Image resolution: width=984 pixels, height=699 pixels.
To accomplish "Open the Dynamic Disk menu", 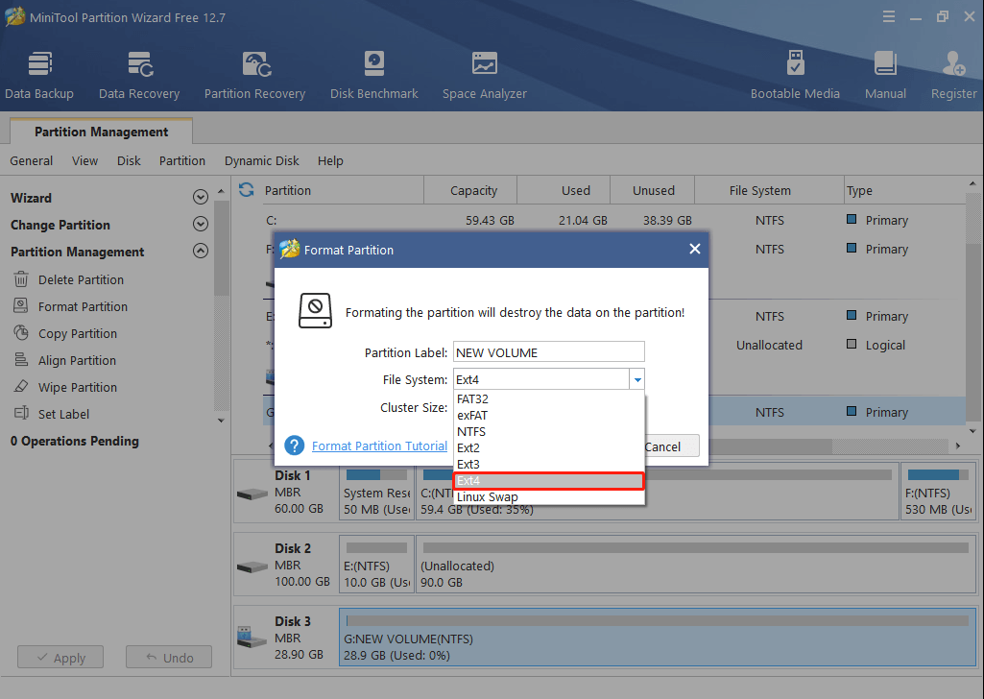I will pos(262,160).
